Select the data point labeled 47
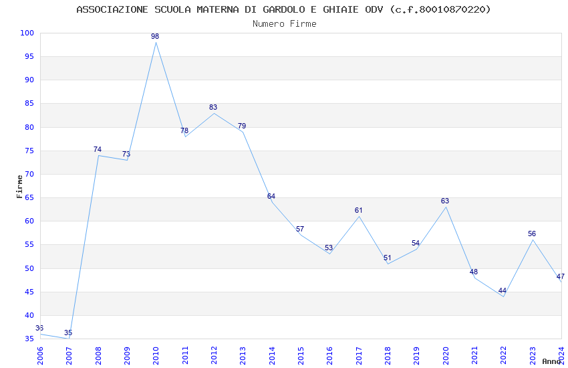The width and height of the screenshot is (568, 368). pos(561,276)
